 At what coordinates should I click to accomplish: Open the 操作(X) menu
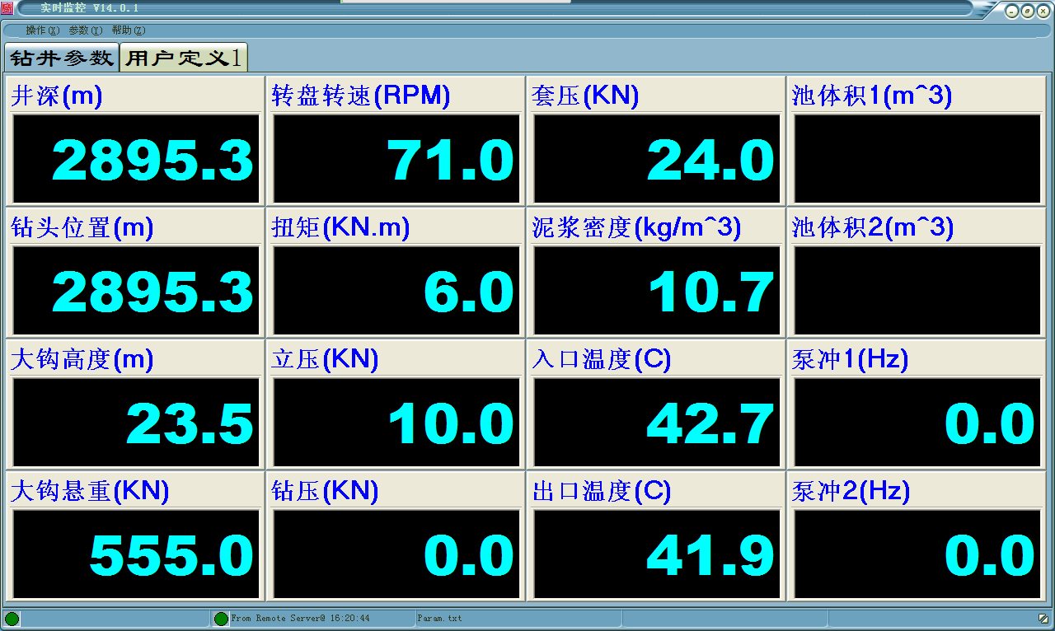point(42,30)
